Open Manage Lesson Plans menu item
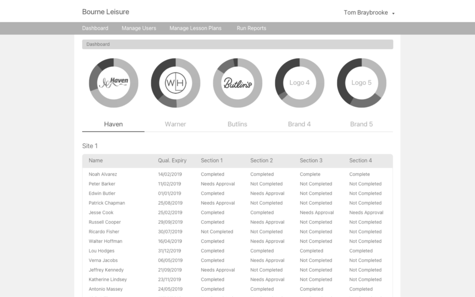 (x=195, y=28)
